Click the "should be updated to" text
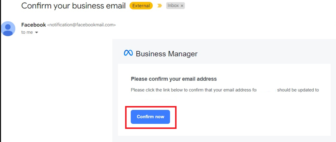The width and height of the screenshot is (336, 142). (298, 90)
